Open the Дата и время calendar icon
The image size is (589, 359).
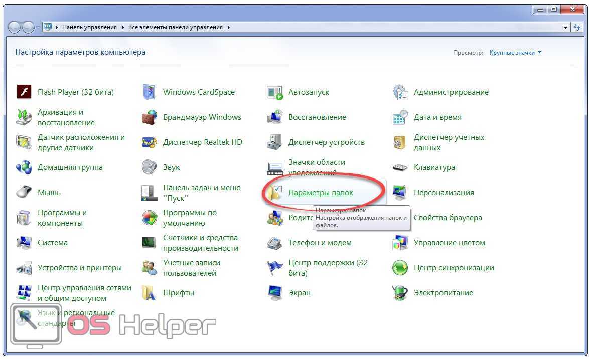click(400, 117)
